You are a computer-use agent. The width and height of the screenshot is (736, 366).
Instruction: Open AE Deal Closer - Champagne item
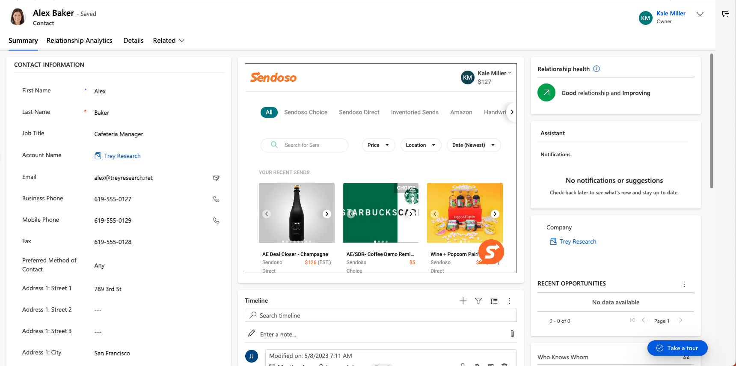tap(295, 254)
